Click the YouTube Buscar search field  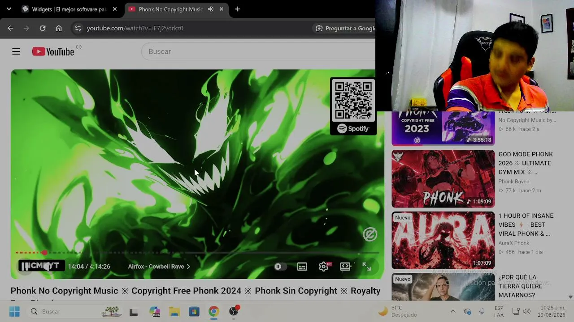pyautogui.click(x=258, y=51)
